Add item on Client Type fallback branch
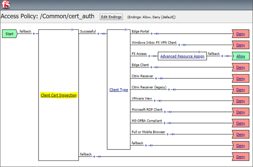Viewport: 253px width, 167px height. 146,145
